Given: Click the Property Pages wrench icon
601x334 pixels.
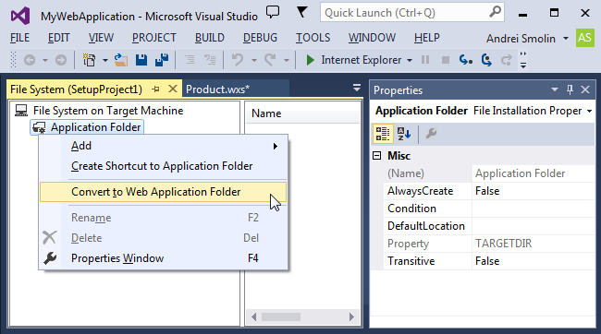Looking at the screenshot, I should pos(431,134).
